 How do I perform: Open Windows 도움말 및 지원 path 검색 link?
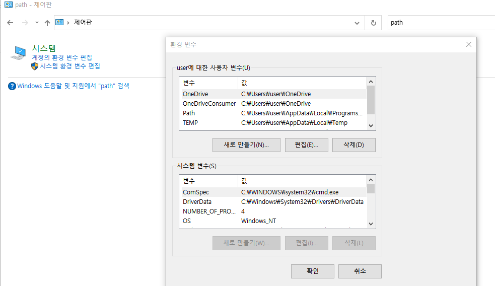pos(73,86)
